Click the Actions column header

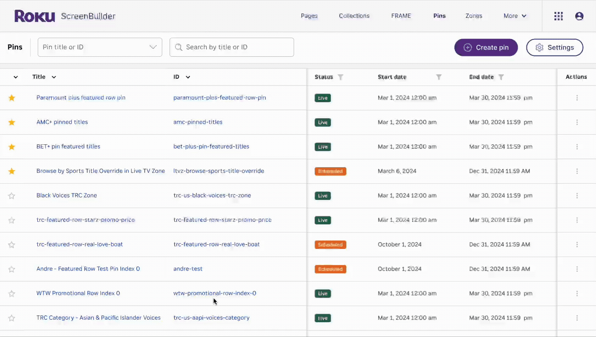coord(576,77)
